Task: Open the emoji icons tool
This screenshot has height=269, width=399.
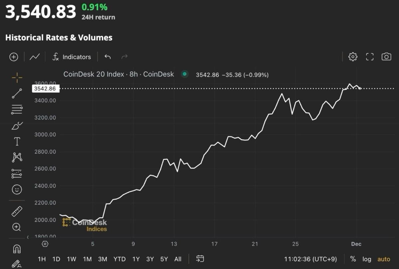Action: pos(17,190)
